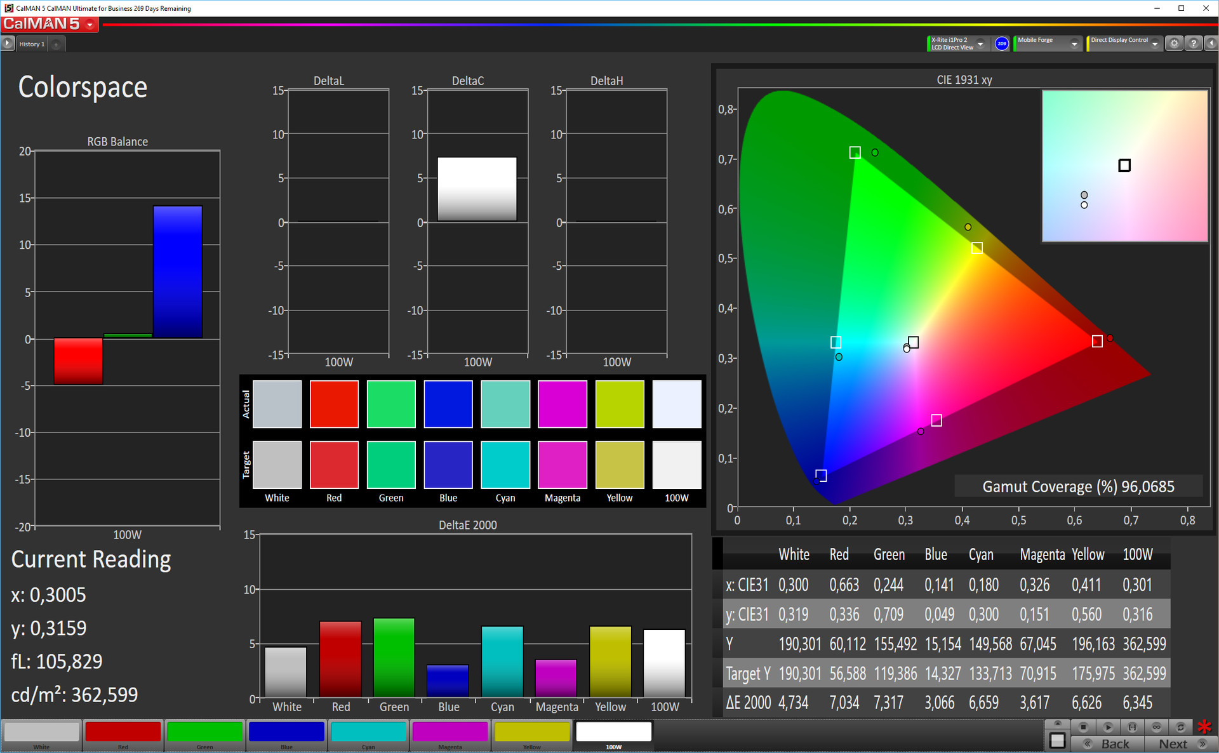Add a new history tab with plus
This screenshot has width=1219, height=753.
pyautogui.click(x=56, y=44)
